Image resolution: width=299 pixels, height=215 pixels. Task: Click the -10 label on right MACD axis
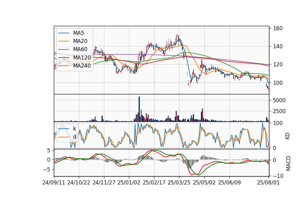coord(278,176)
